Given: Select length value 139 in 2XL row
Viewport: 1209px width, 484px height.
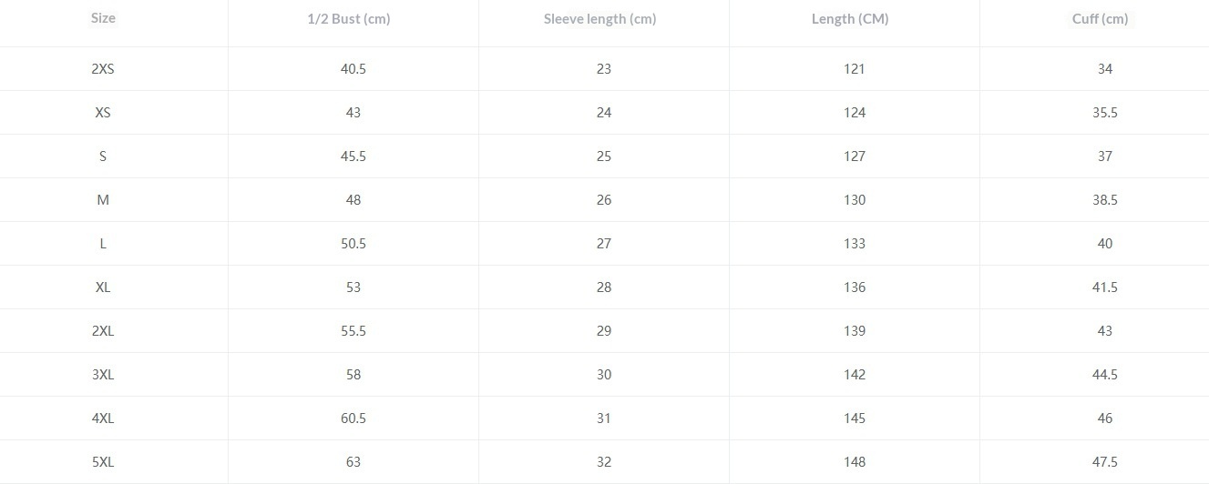Looking at the screenshot, I should pyautogui.click(x=855, y=331).
